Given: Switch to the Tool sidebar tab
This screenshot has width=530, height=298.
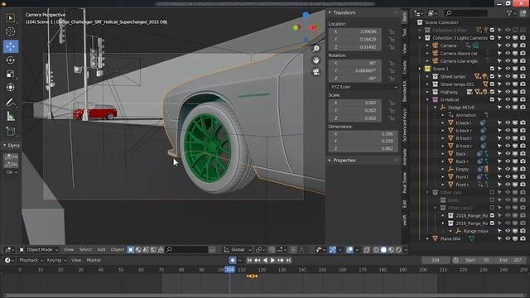Looking at the screenshot, I should [x=405, y=32].
